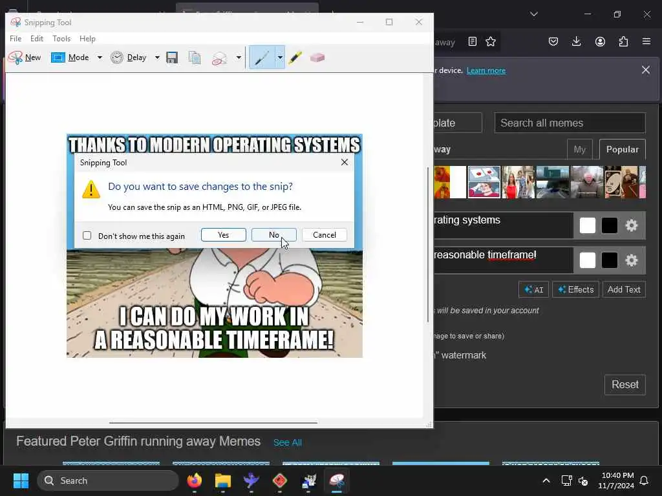Click the Save Snip floppy icon
The height and width of the screenshot is (496, 662).
[x=172, y=57]
